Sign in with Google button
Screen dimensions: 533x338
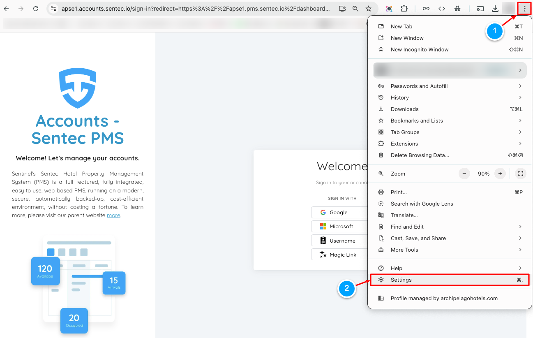pos(339,213)
